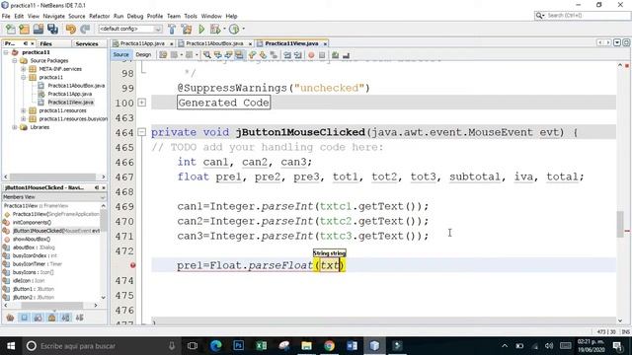Open the Tools menu

point(191,16)
